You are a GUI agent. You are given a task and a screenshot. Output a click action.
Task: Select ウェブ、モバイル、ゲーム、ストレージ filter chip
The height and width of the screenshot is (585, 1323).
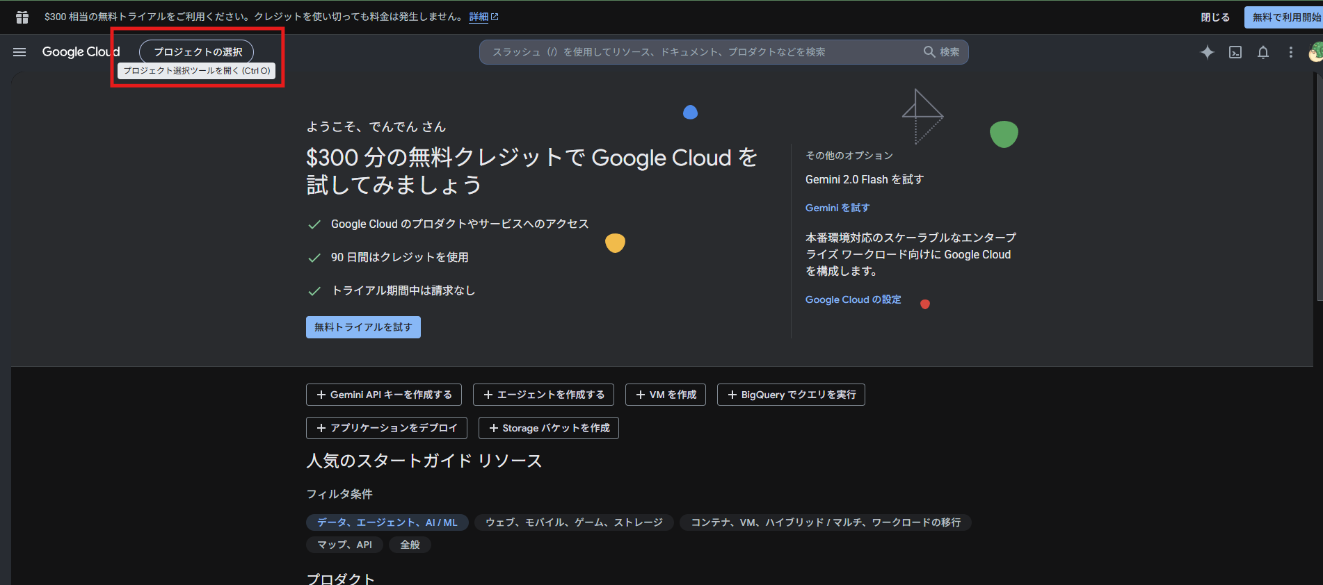574,522
